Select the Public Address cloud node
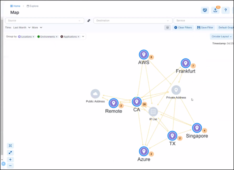234x170 pixels. [x=95, y=94]
